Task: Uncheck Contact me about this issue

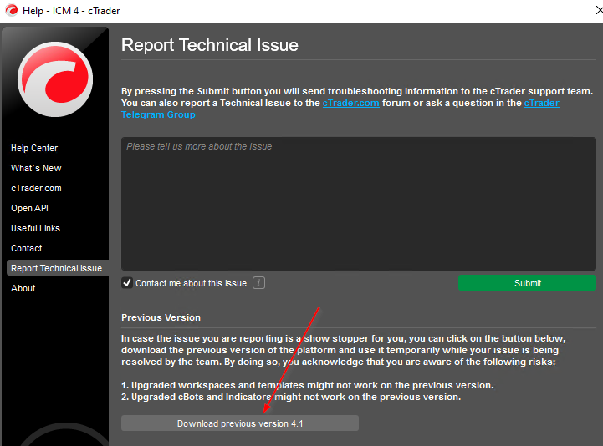Action: (x=127, y=283)
